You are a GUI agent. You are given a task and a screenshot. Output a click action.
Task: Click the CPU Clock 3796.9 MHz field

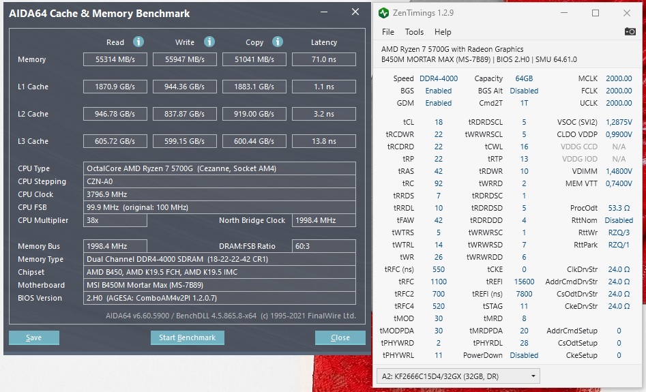[220, 194]
